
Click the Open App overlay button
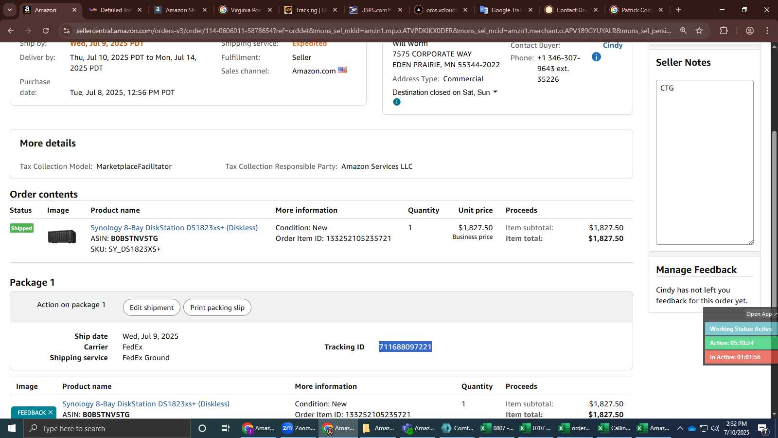click(761, 314)
